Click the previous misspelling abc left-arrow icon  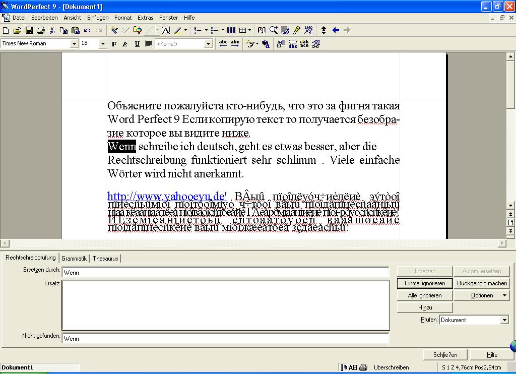223,43
